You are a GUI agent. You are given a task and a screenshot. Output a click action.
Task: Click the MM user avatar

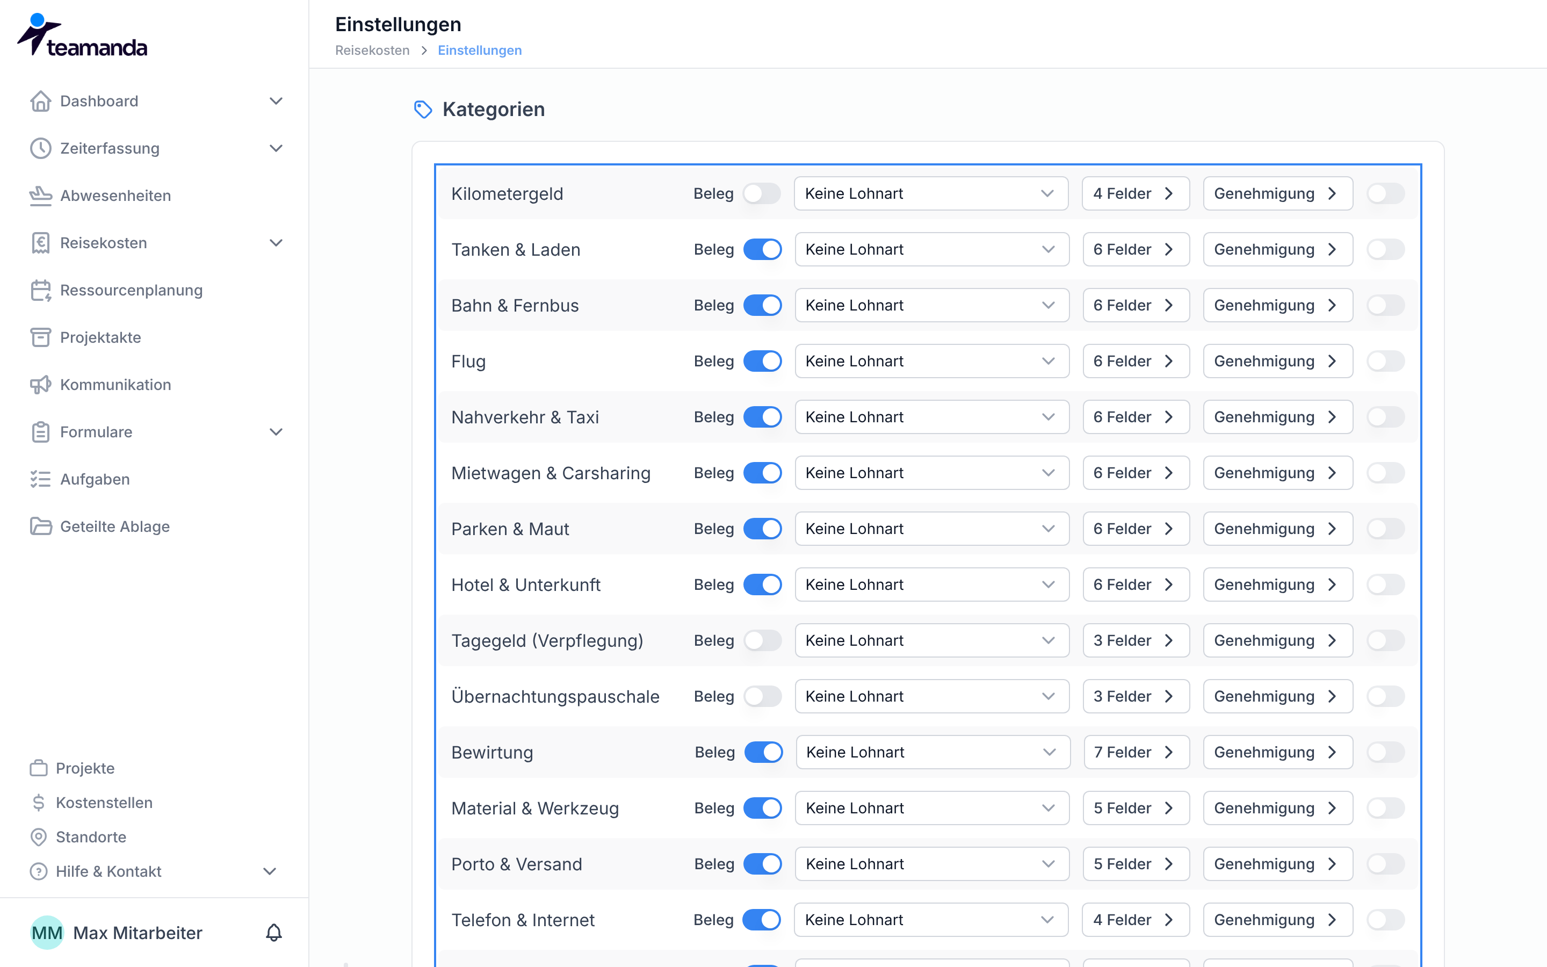tap(47, 933)
